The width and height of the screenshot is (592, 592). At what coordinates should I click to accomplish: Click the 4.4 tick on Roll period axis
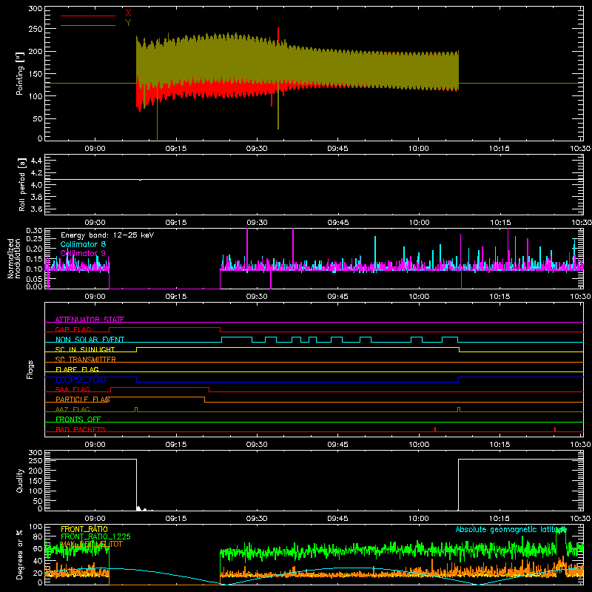(x=36, y=161)
